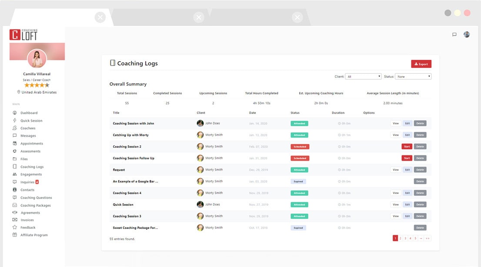Click the red Export button
This screenshot has height=267, width=481.
pyautogui.click(x=420, y=63)
